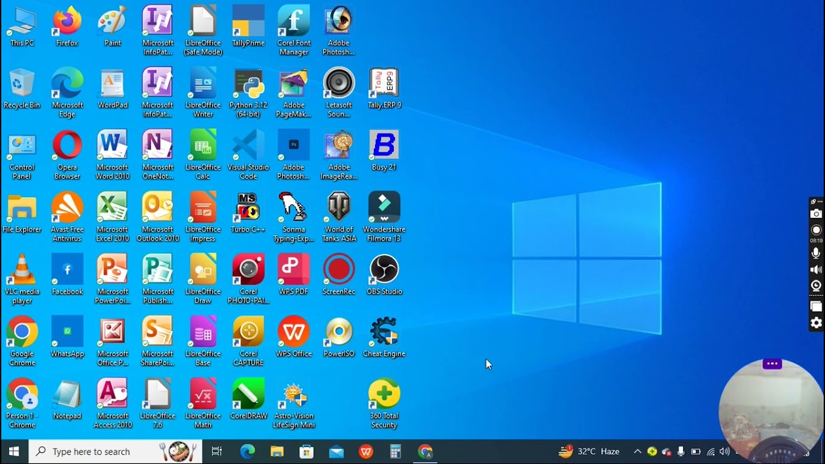Select the LibreOffice Calc icon
Image resolution: width=825 pixels, height=464 pixels.
[x=203, y=155]
